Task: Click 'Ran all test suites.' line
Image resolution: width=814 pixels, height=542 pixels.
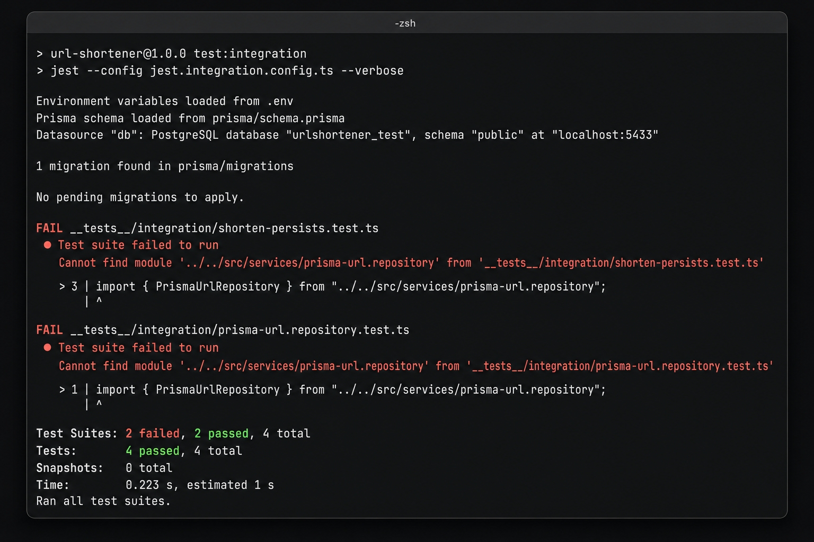Action: pyautogui.click(x=103, y=501)
